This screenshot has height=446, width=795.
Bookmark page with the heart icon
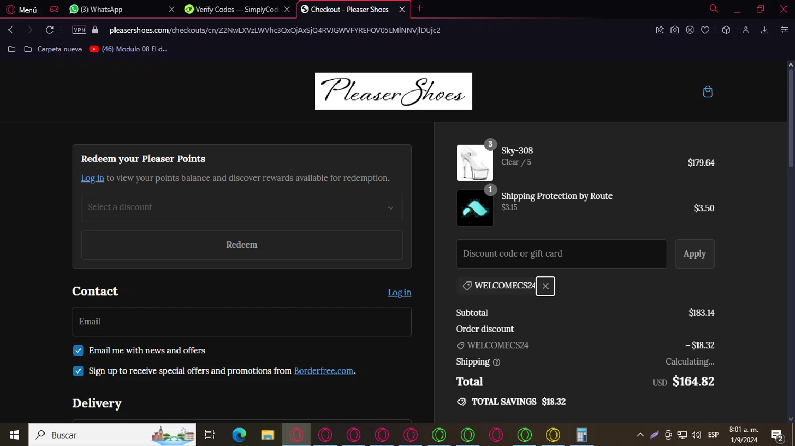tap(705, 30)
